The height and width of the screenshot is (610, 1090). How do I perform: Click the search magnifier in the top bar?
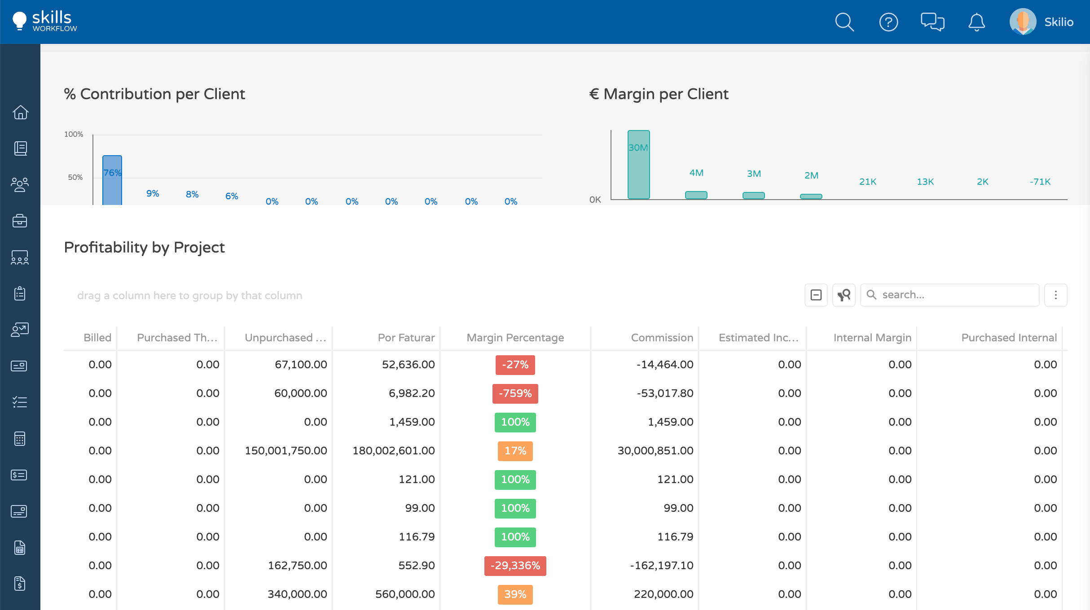844,22
